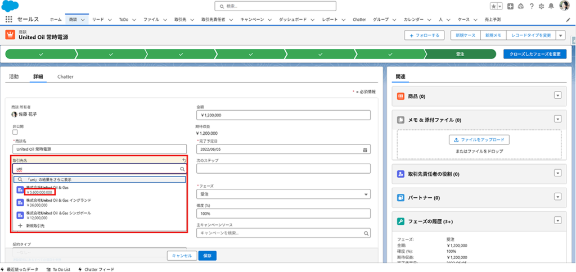Expand the フェーズの履歴 menu arrow
This screenshot has width=576, height=272.
pos(557,221)
